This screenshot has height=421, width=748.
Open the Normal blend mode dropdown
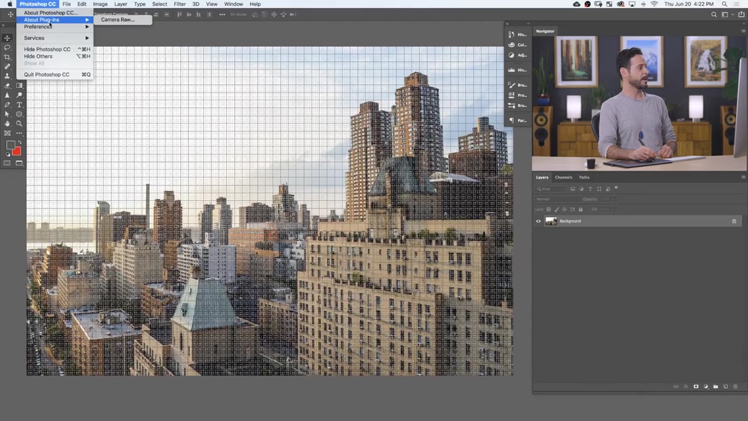(557, 199)
